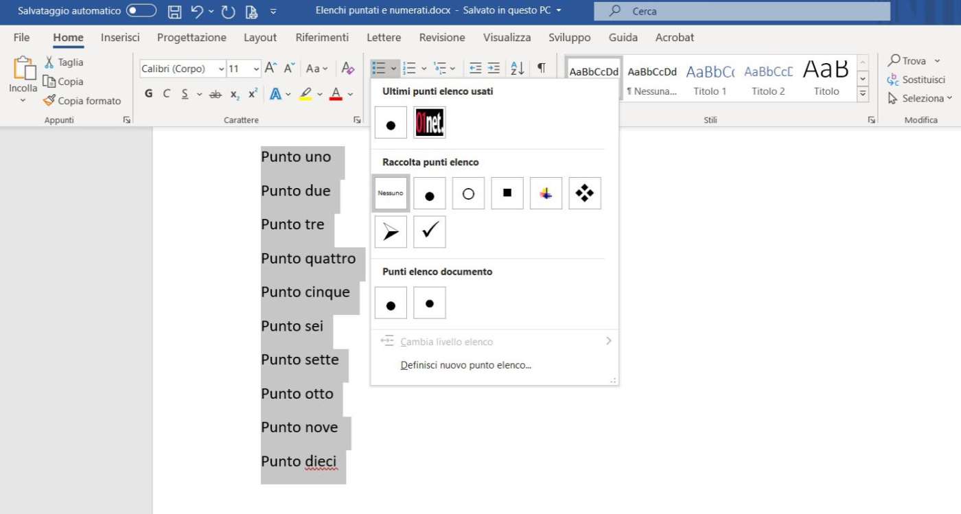This screenshot has height=514, width=961.
Task: Select the checkmark bullet style
Action: pos(430,232)
